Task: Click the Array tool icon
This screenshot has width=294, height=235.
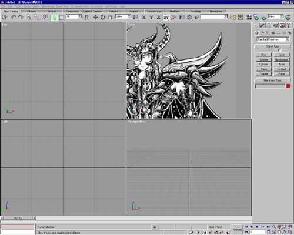Action: [189, 18]
